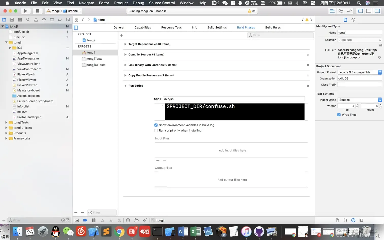
Task: Click the Debug Memory Graph button
Action: coord(136,220)
